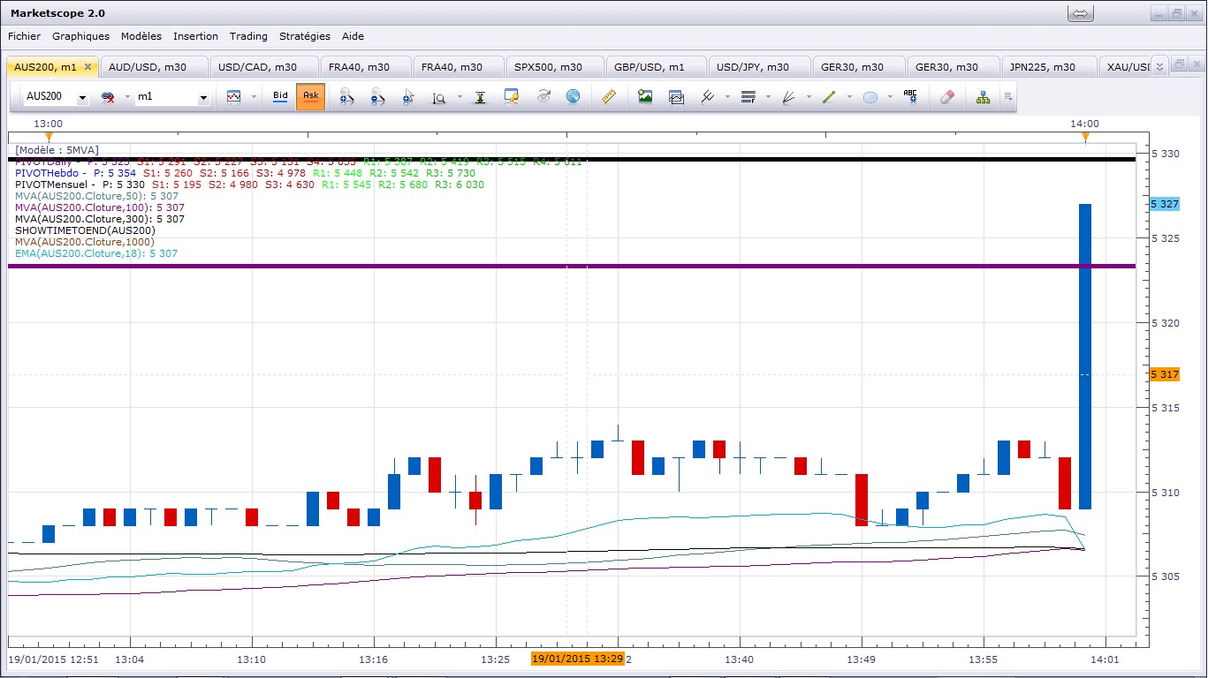This screenshot has width=1208, height=678.
Task: Open the Stratégies menu
Action: [304, 36]
